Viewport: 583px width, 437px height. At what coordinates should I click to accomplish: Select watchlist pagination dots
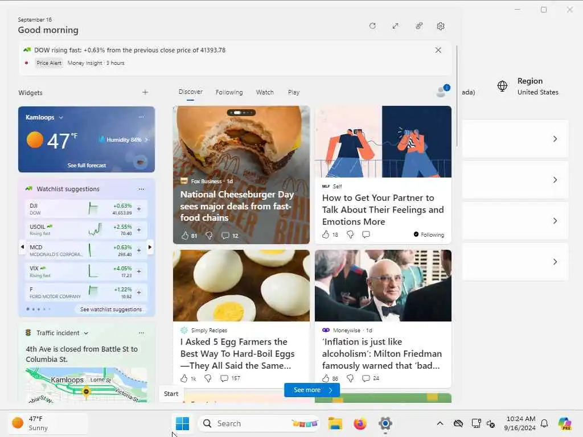(x=38, y=309)
